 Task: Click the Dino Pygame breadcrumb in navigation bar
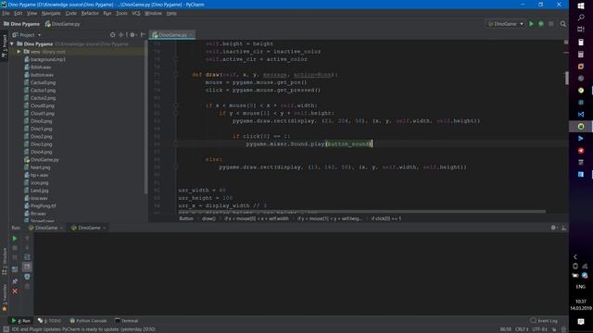[21, 24]
